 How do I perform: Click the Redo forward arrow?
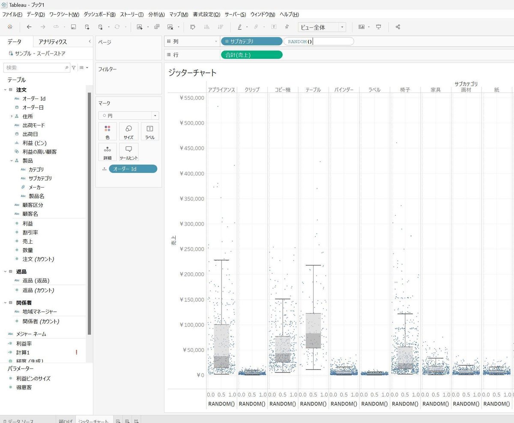click(43, 27)
